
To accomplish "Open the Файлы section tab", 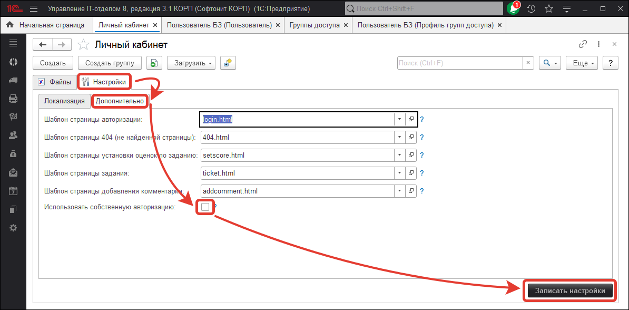I will [54, 82].
